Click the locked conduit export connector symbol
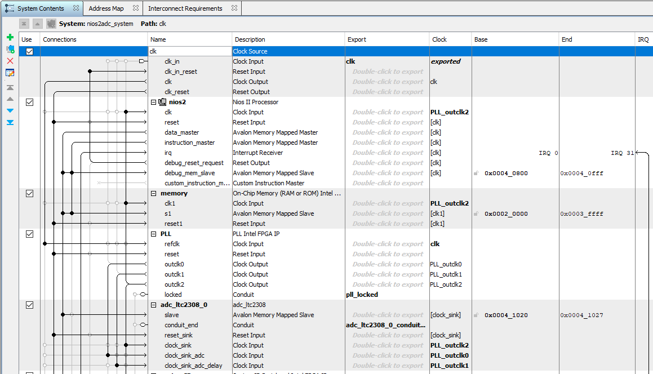 click(143, 295)
